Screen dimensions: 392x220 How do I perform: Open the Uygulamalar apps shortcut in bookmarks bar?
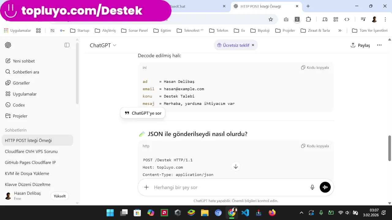click(17, 31)
